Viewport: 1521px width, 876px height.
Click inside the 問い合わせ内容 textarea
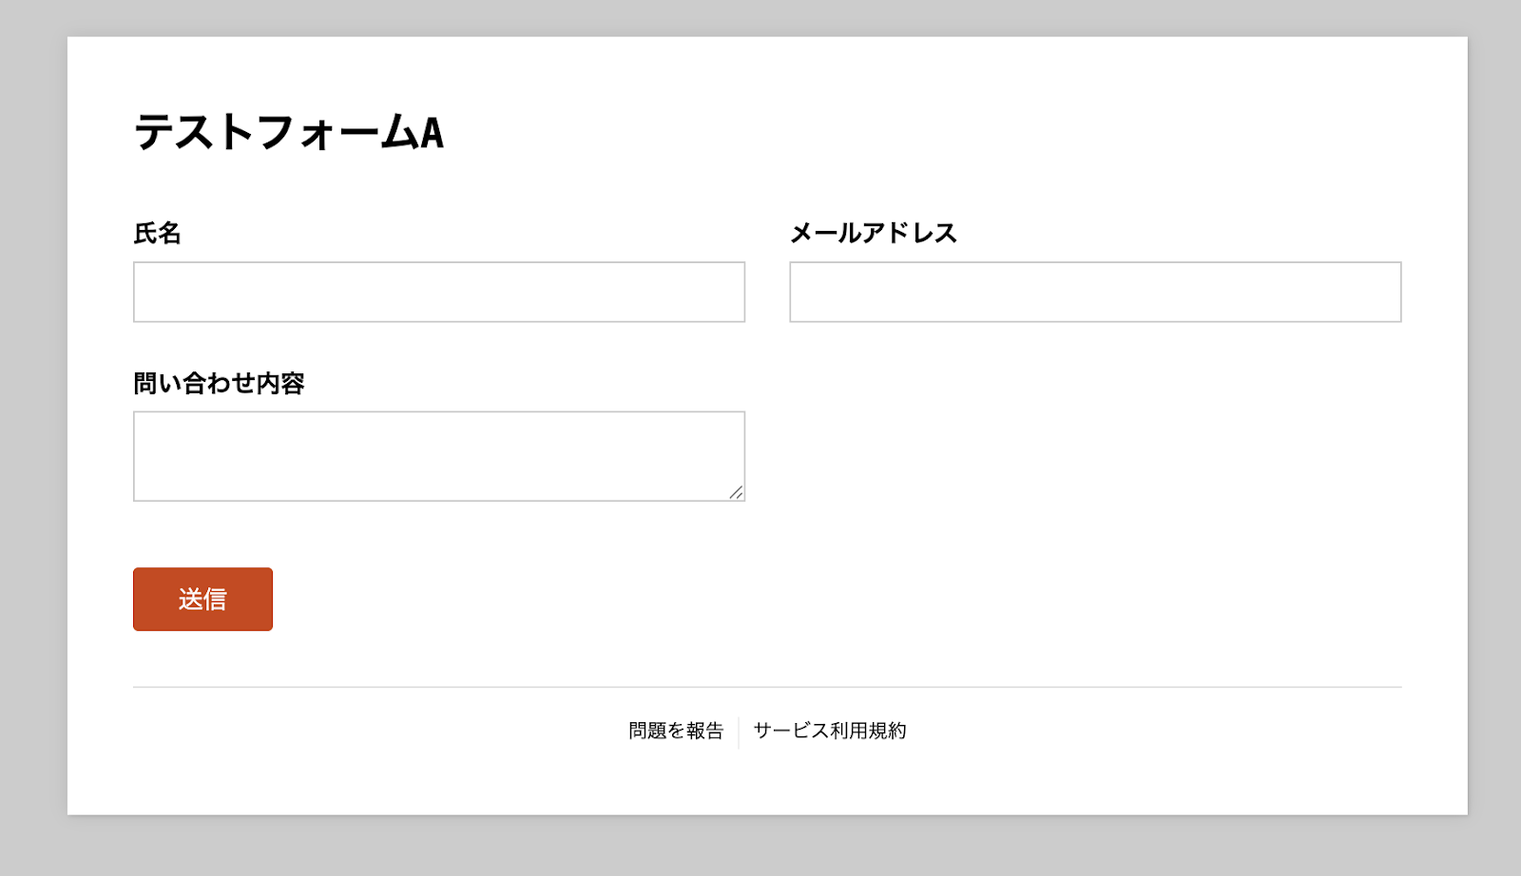click(439, 456)
